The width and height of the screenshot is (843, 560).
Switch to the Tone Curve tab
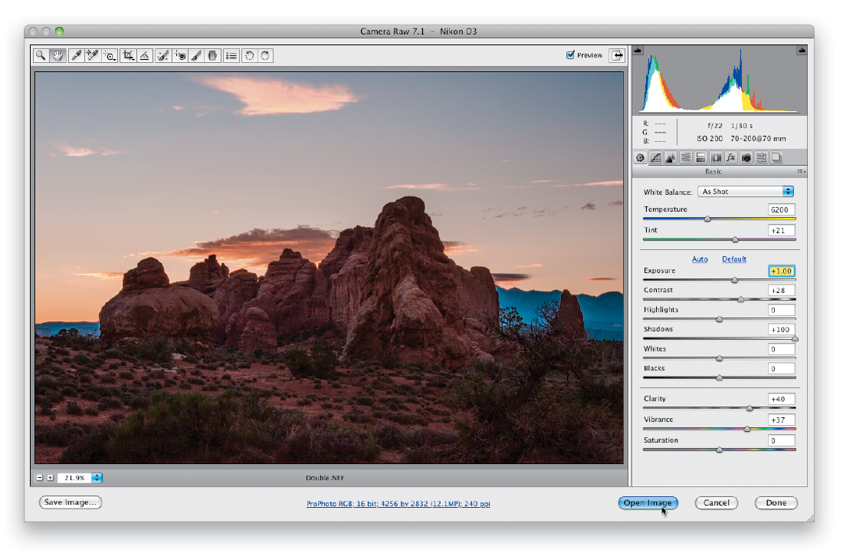[655, 157]
